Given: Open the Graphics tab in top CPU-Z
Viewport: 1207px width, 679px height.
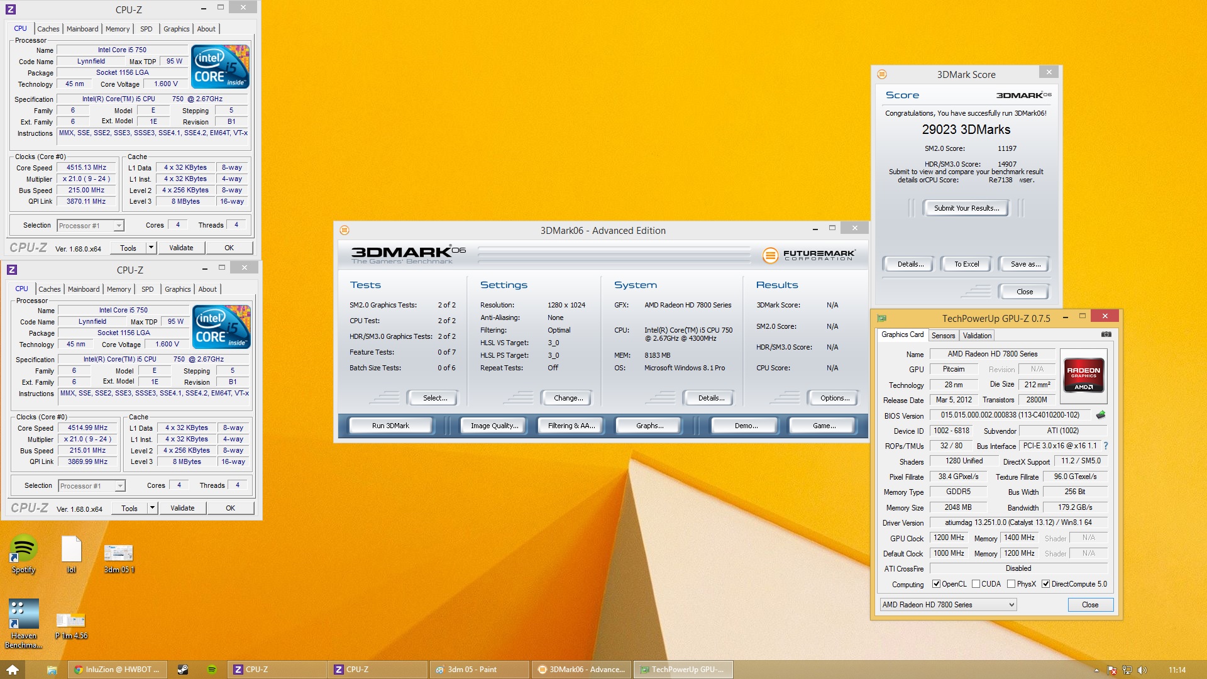Looking at the screenshot, I should click(x=177, y=29).
